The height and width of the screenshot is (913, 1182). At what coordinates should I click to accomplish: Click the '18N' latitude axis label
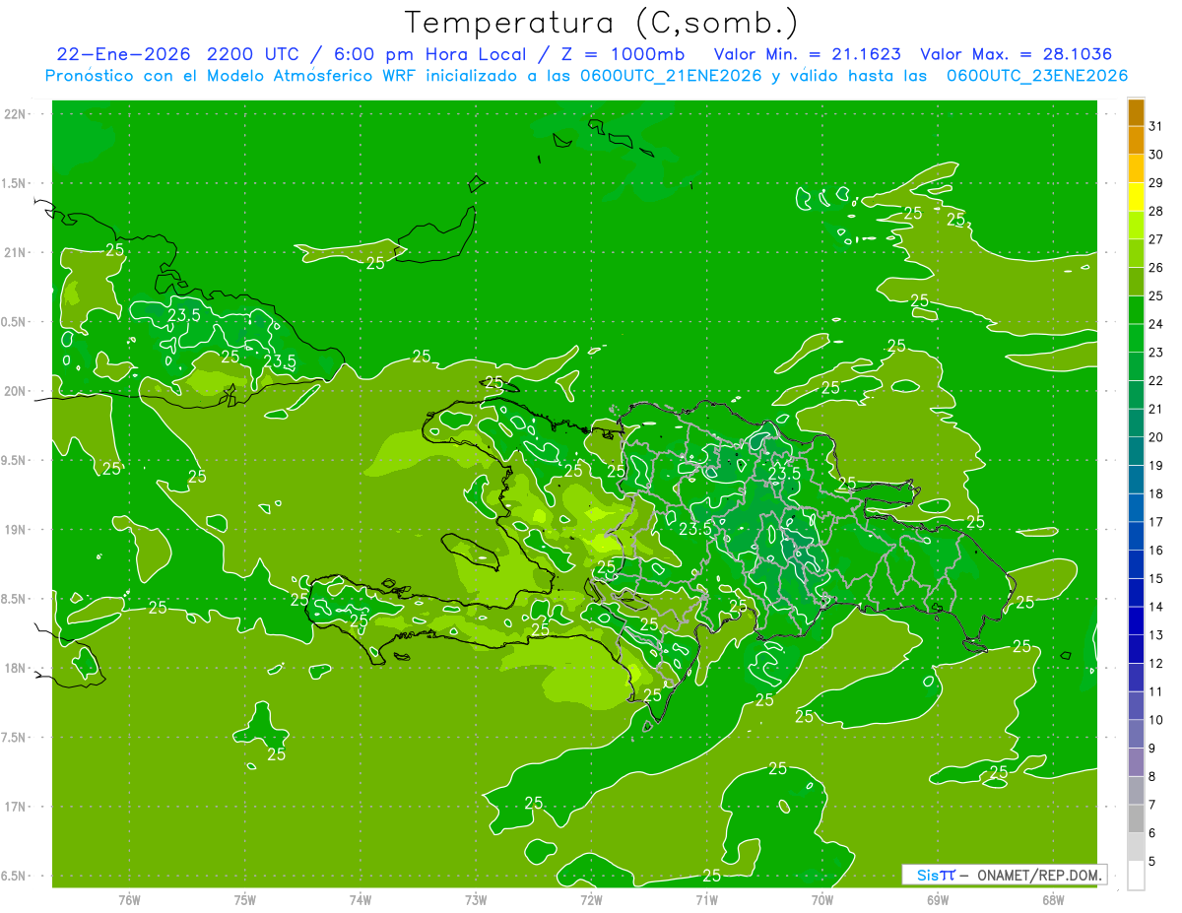[x=17, y=668]
